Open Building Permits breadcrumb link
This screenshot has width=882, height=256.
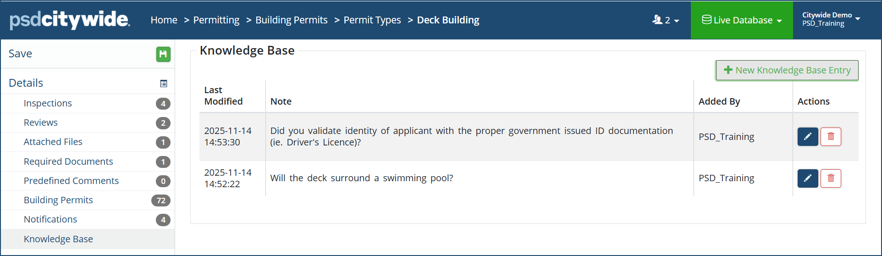(292, 20)
